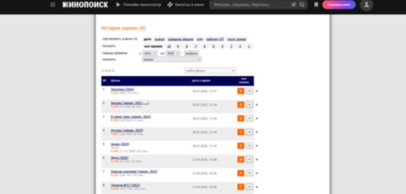This screenshot has width=406, height=194.
Task: Open the user profile avatar
Action: [366, 4]
